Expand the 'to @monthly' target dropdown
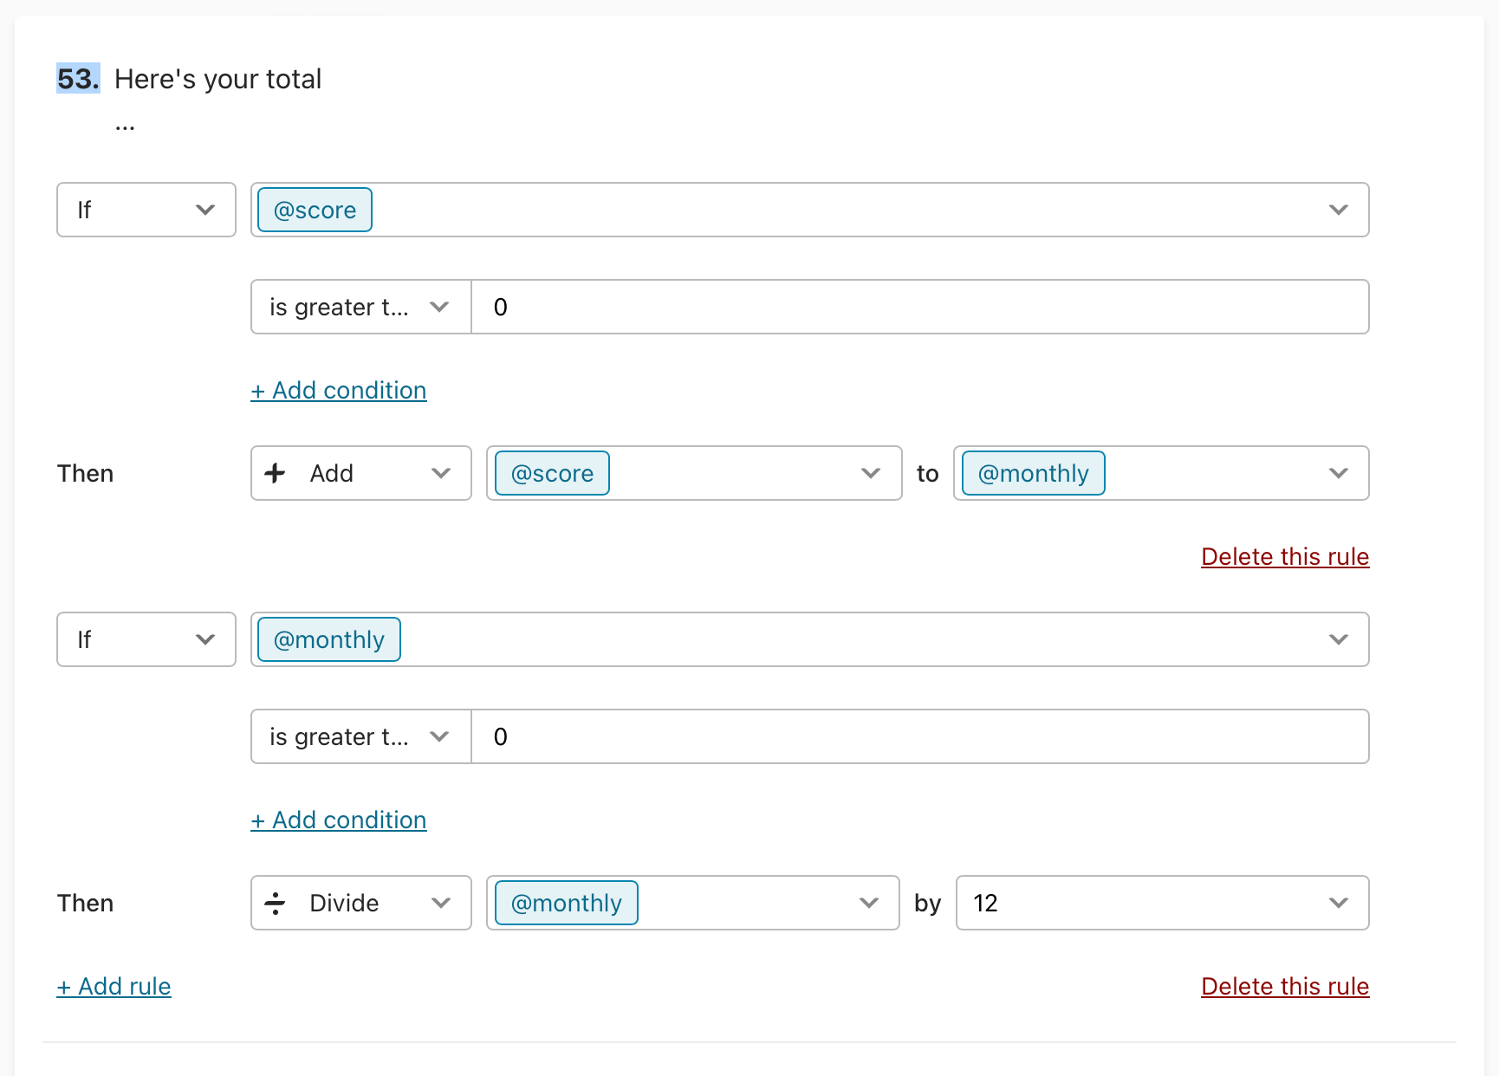1499x1076 pixels. 1161,473
